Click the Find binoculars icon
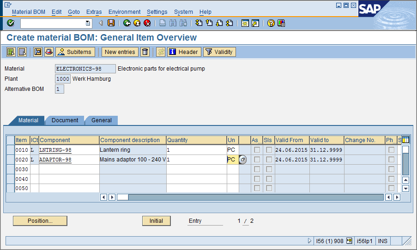417x250 pixels. tap(173, 23)
